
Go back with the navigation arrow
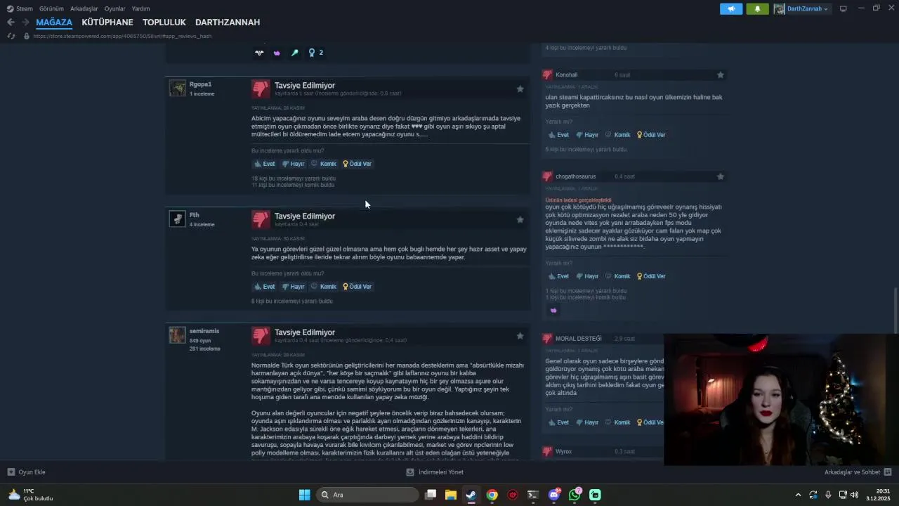click(11, 22)
